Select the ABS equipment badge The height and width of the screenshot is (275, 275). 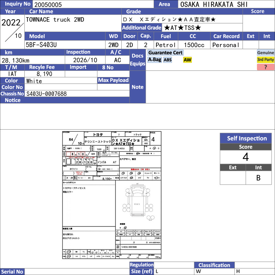point(167,60)
